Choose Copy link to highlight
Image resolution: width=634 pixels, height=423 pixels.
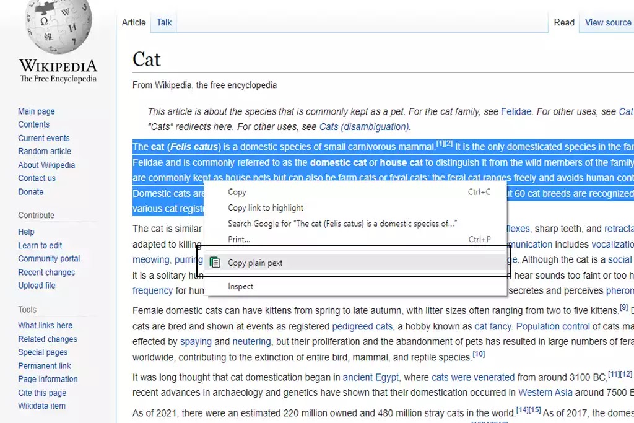356,208
